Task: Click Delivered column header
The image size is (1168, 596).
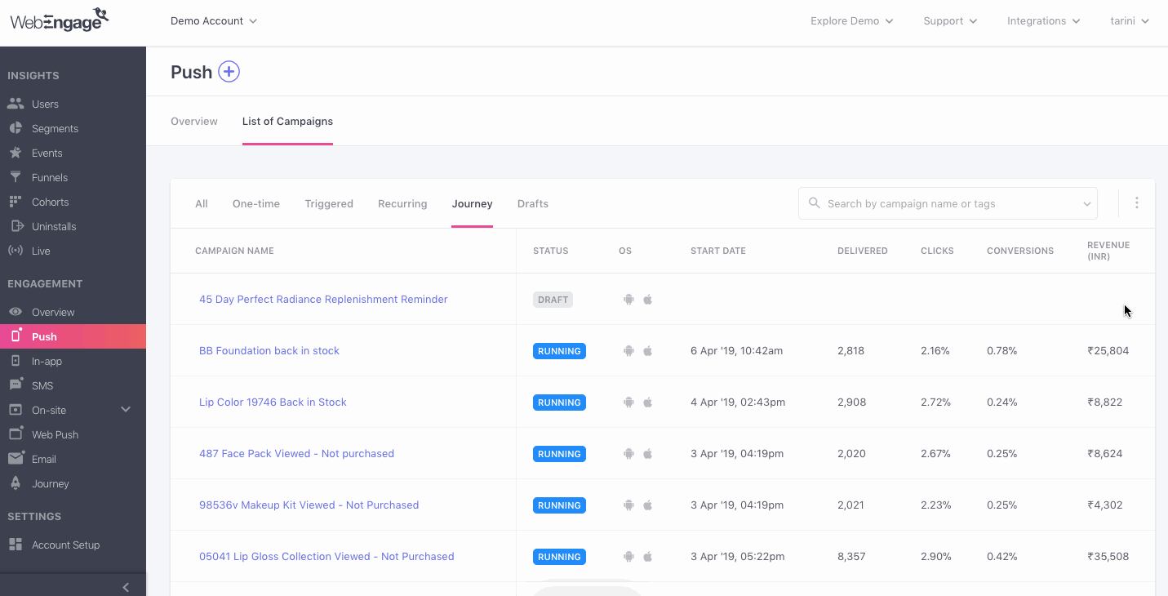Action: click(863, 251)
